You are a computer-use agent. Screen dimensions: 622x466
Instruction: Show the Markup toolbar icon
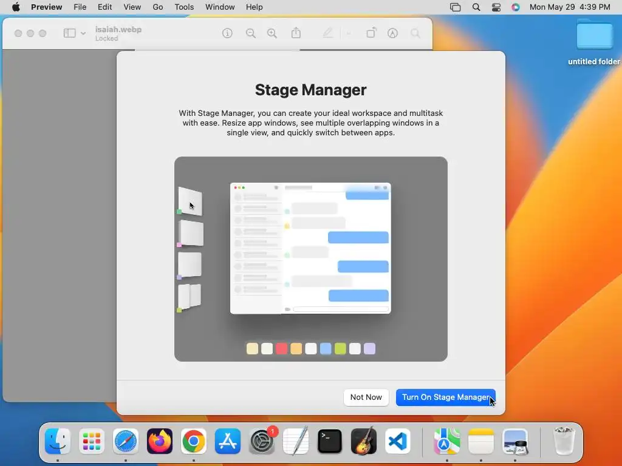pyautogui.click(x=392, y=33)
